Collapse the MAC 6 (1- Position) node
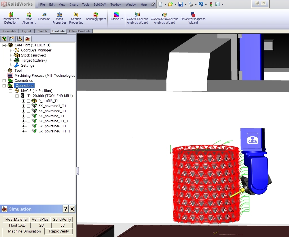The image size is (289, 237). click(10, 91)
